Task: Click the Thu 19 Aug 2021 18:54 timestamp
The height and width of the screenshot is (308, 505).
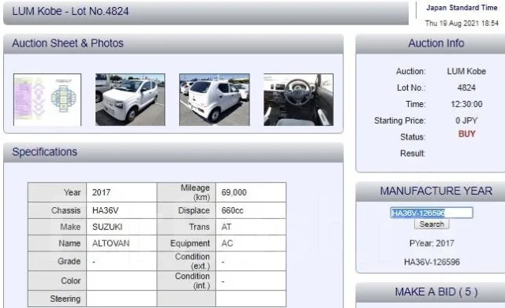Action: coord(462,23)
